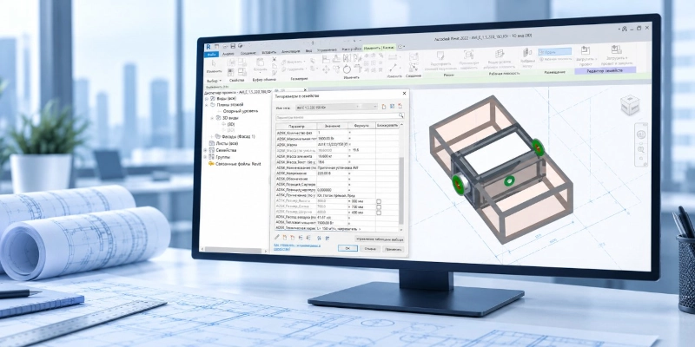Screen dimensions: 695x347
Task: Open the Выбор panel dropdown
Action: click(214, 81)
